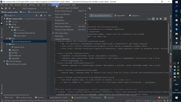Screen dimensions: 181x102
Task: Select the checked k8s-russian.video project window
Action: click(69, 33)
